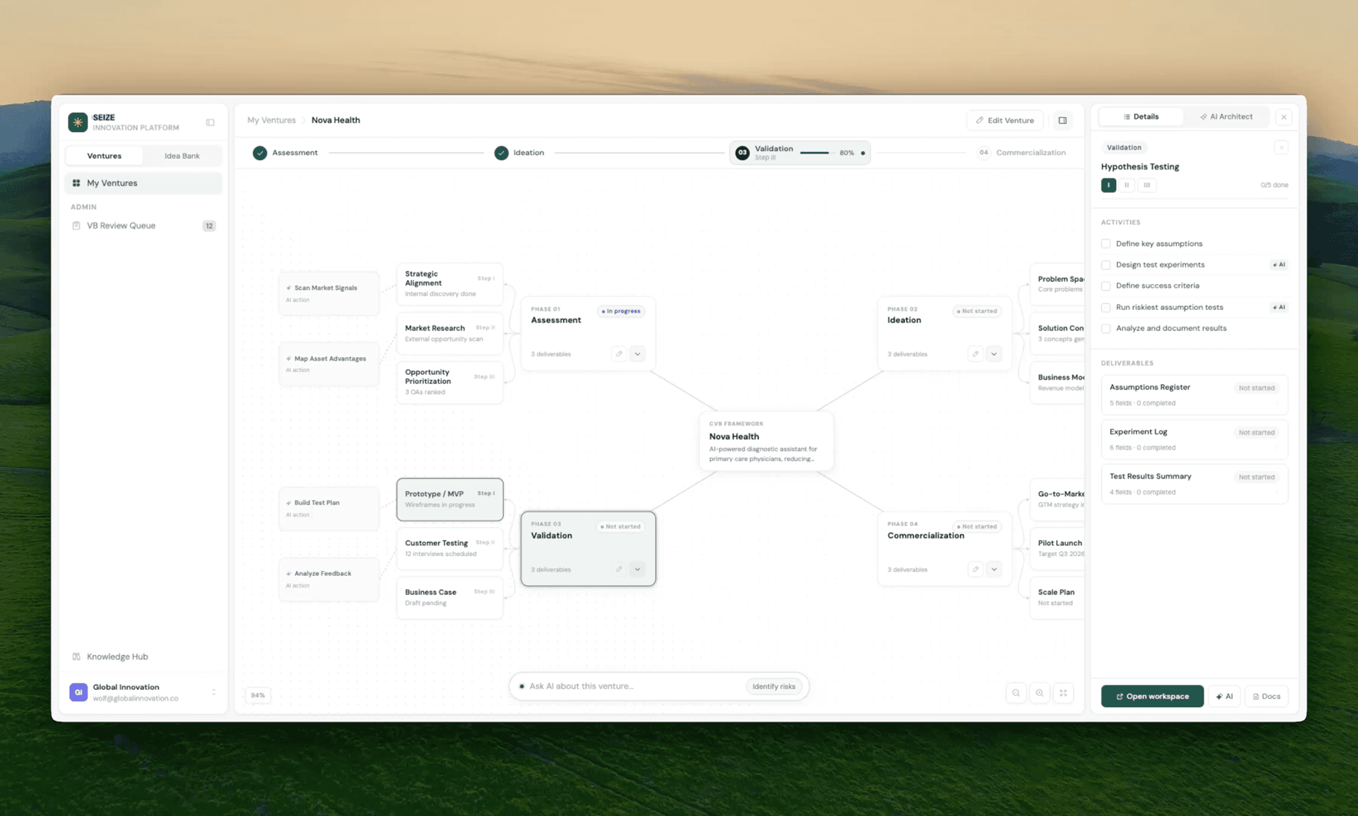
Task: Expand the Ideation phase card chevron
Action: coord(994,354)
